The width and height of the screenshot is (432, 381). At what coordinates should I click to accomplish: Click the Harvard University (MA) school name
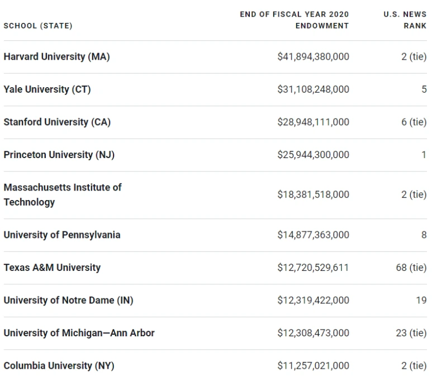[x=56, y=56]
